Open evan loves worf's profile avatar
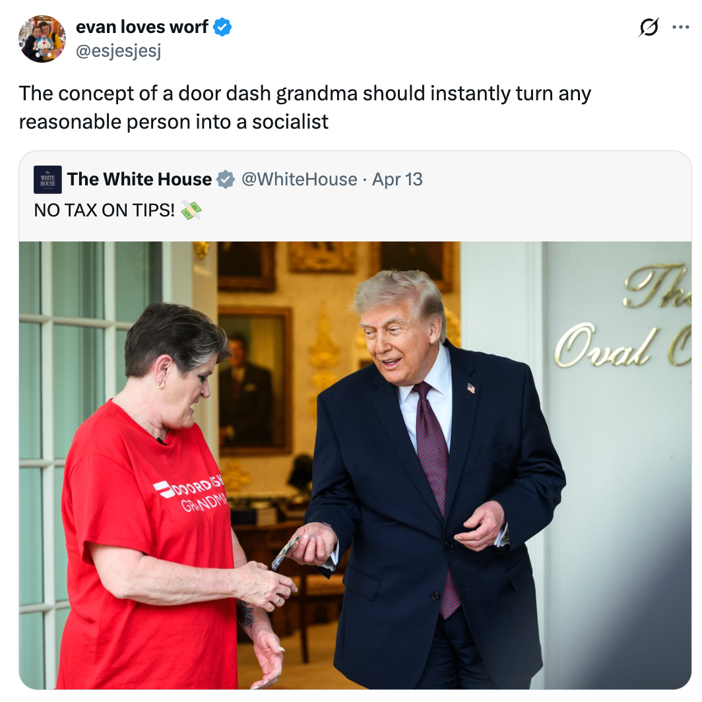This screenshot has width=702, height=702. [42, 38]
